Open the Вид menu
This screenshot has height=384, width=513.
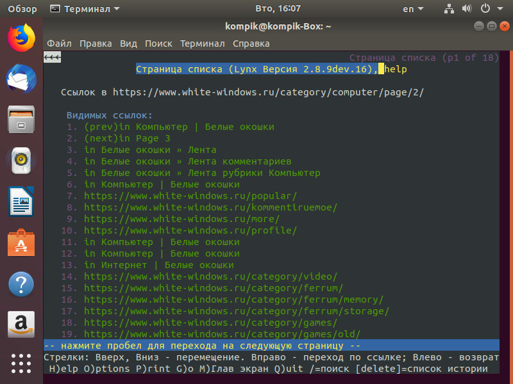click(x=128, y=44)
